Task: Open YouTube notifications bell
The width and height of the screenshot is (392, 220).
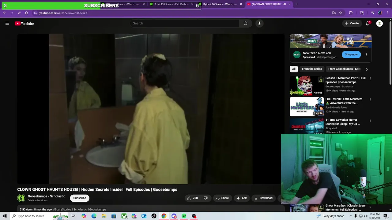Action: pyautogui.click(x=368, y=24)
